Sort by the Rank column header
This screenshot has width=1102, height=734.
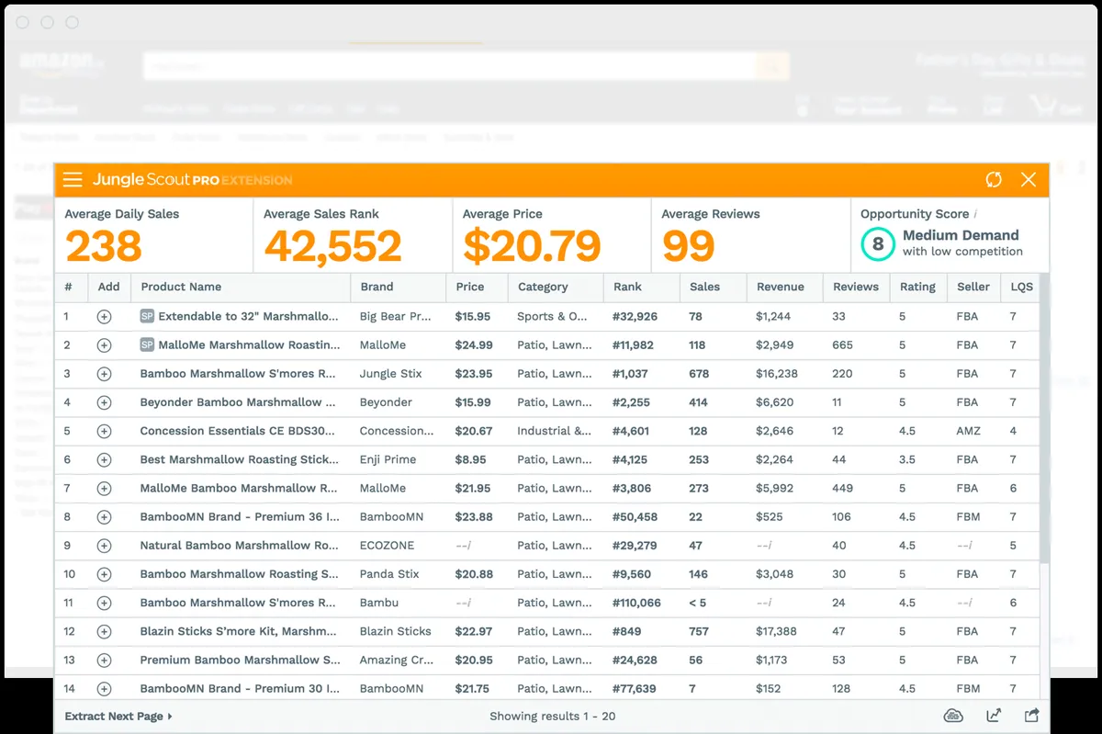click(628, 287)
